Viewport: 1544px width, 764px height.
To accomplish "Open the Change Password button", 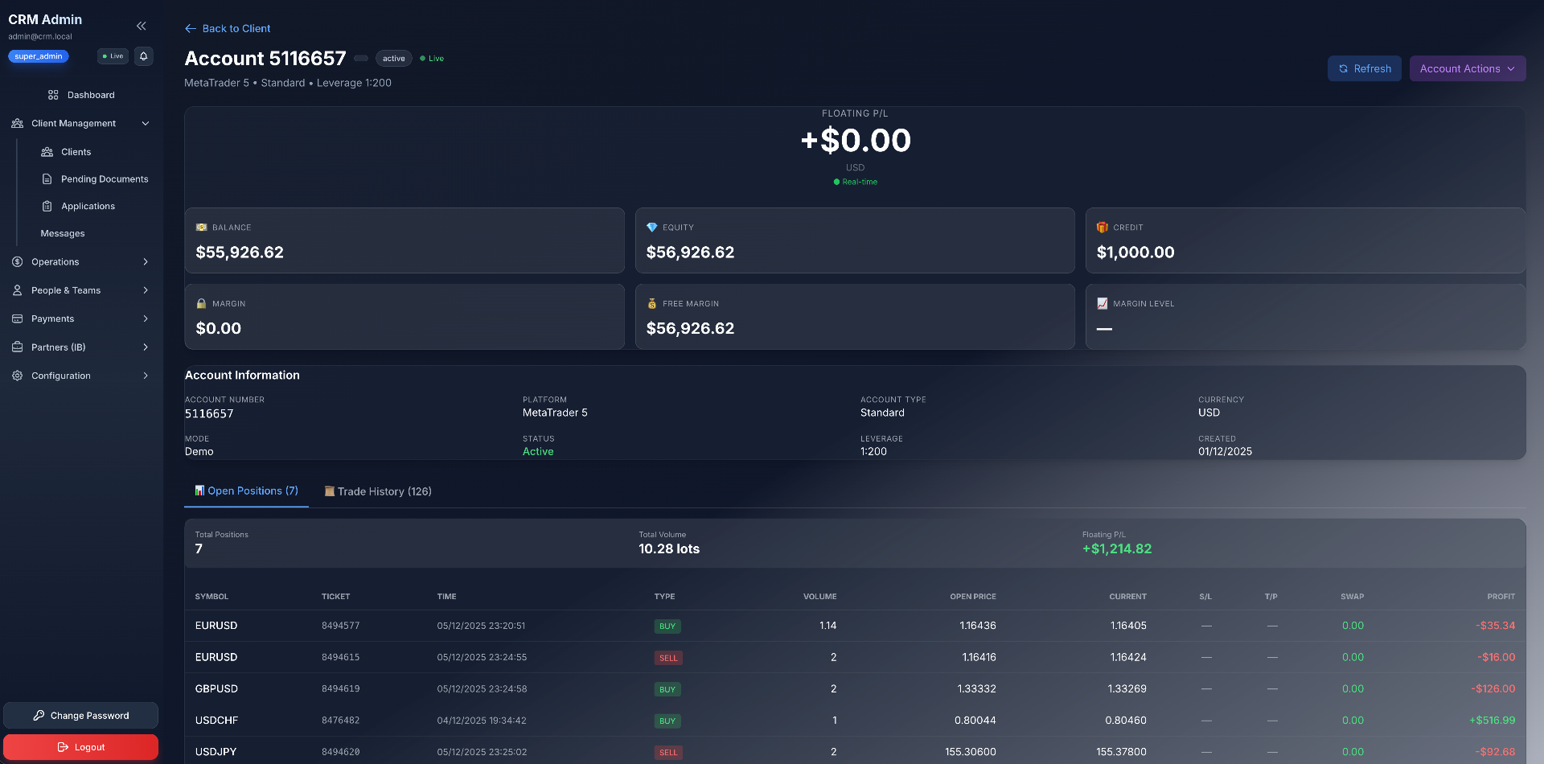I will coord(80,716).
